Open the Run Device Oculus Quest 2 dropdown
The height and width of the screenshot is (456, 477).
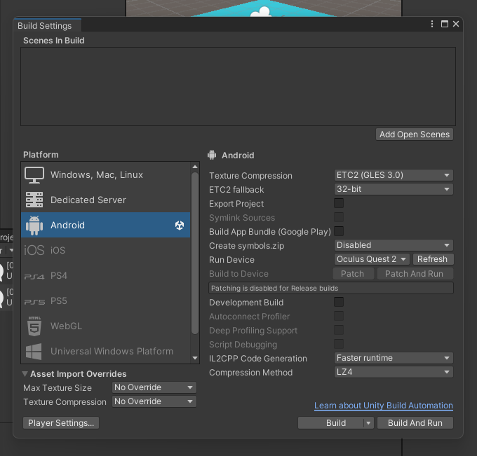click(372, 259)
